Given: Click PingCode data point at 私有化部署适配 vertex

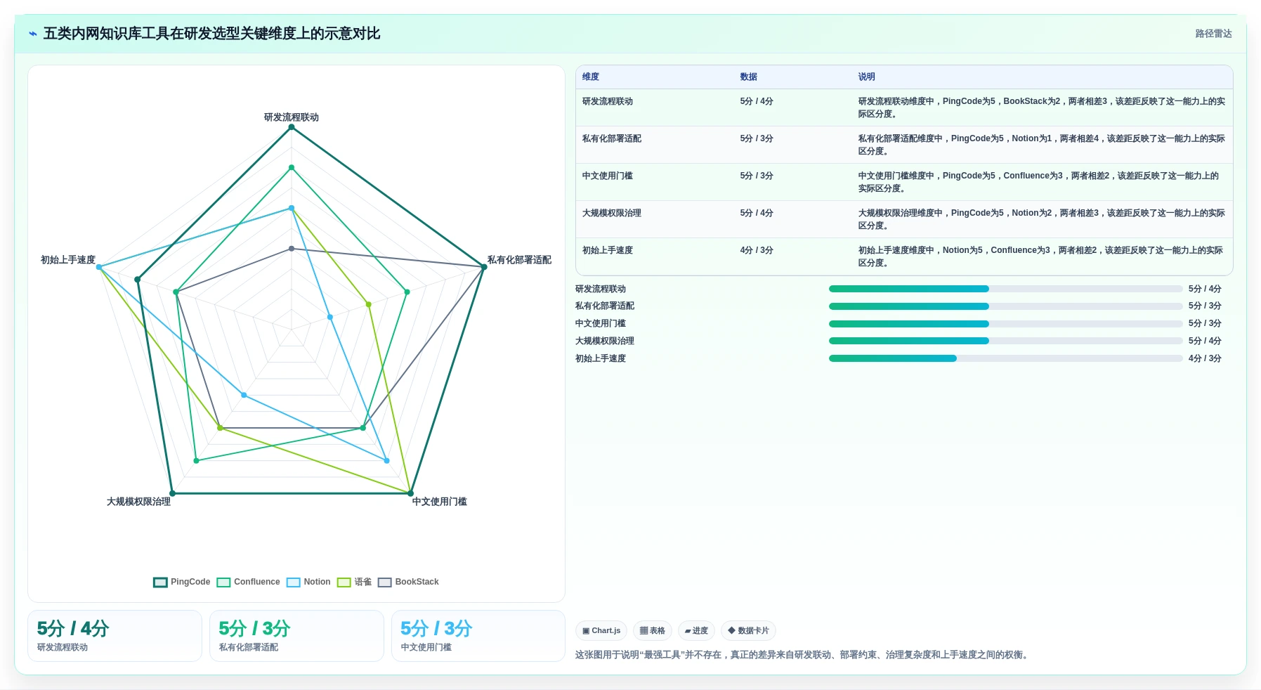Looking at the screenshot, I should [484, 267].
